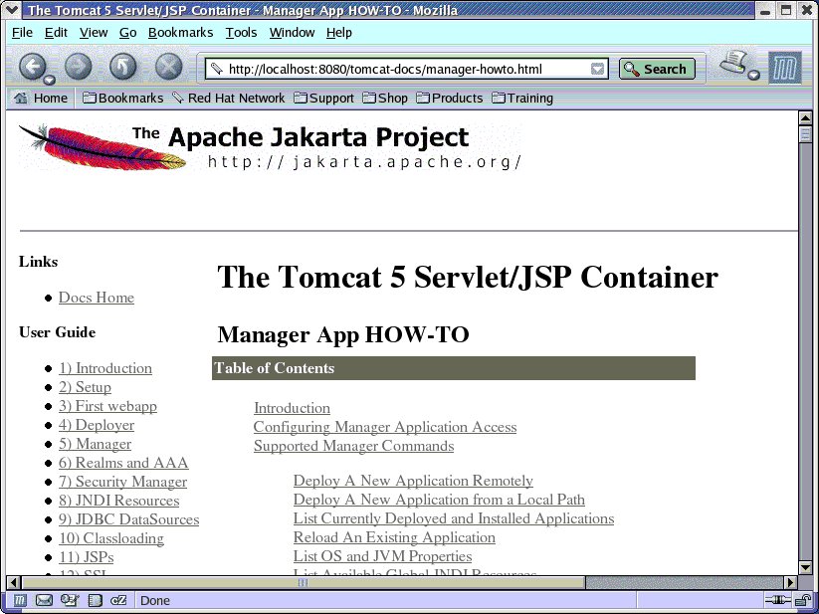Click the Back navigation arrow button
The image size is (819, 614).
click(x=33, y=67)
